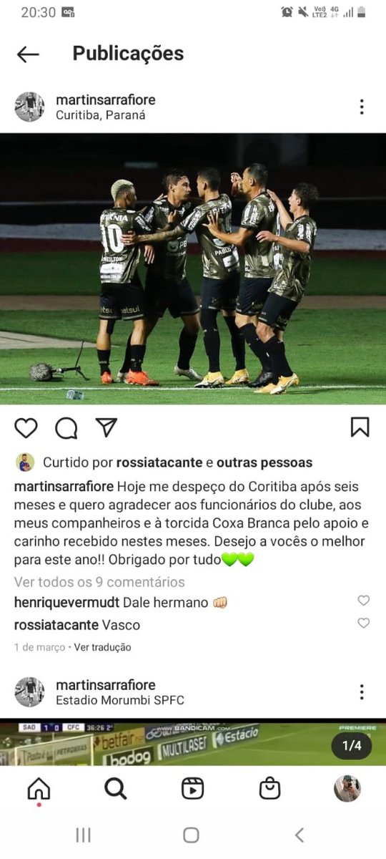Tap the Curitiba, Paraná location label
This screenshot has width=386, height=859.
(x=101, y=115)
